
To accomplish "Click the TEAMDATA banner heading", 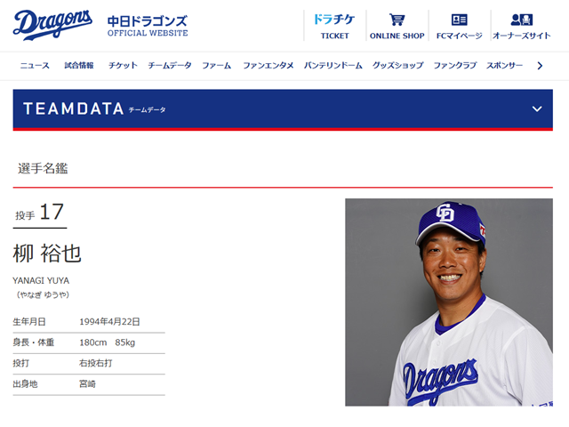I will coord(94,109).
